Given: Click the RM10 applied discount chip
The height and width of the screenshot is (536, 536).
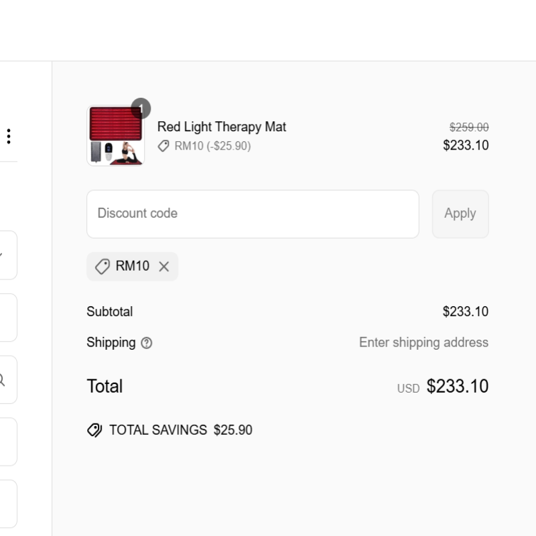Looking at the screenshot, I should click(132, 267).
